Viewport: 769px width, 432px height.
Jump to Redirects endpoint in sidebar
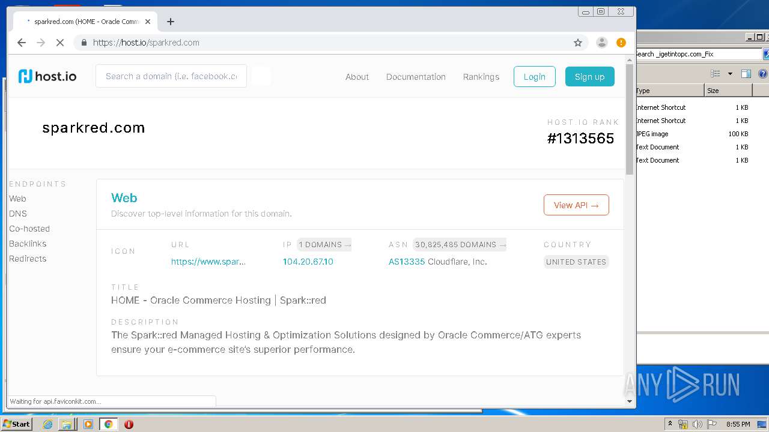(x=28, y=259)
